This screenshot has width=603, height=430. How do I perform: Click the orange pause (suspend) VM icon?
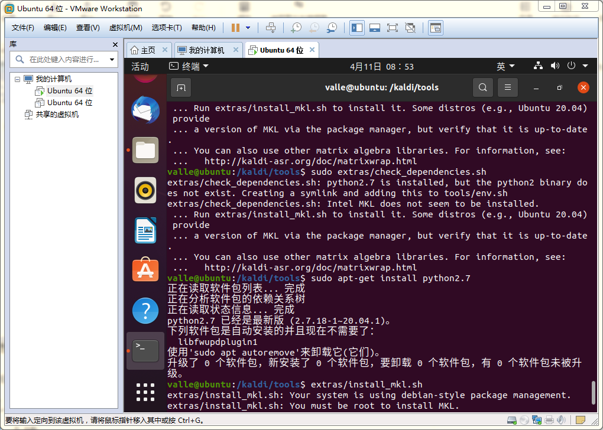coord(235,28)
